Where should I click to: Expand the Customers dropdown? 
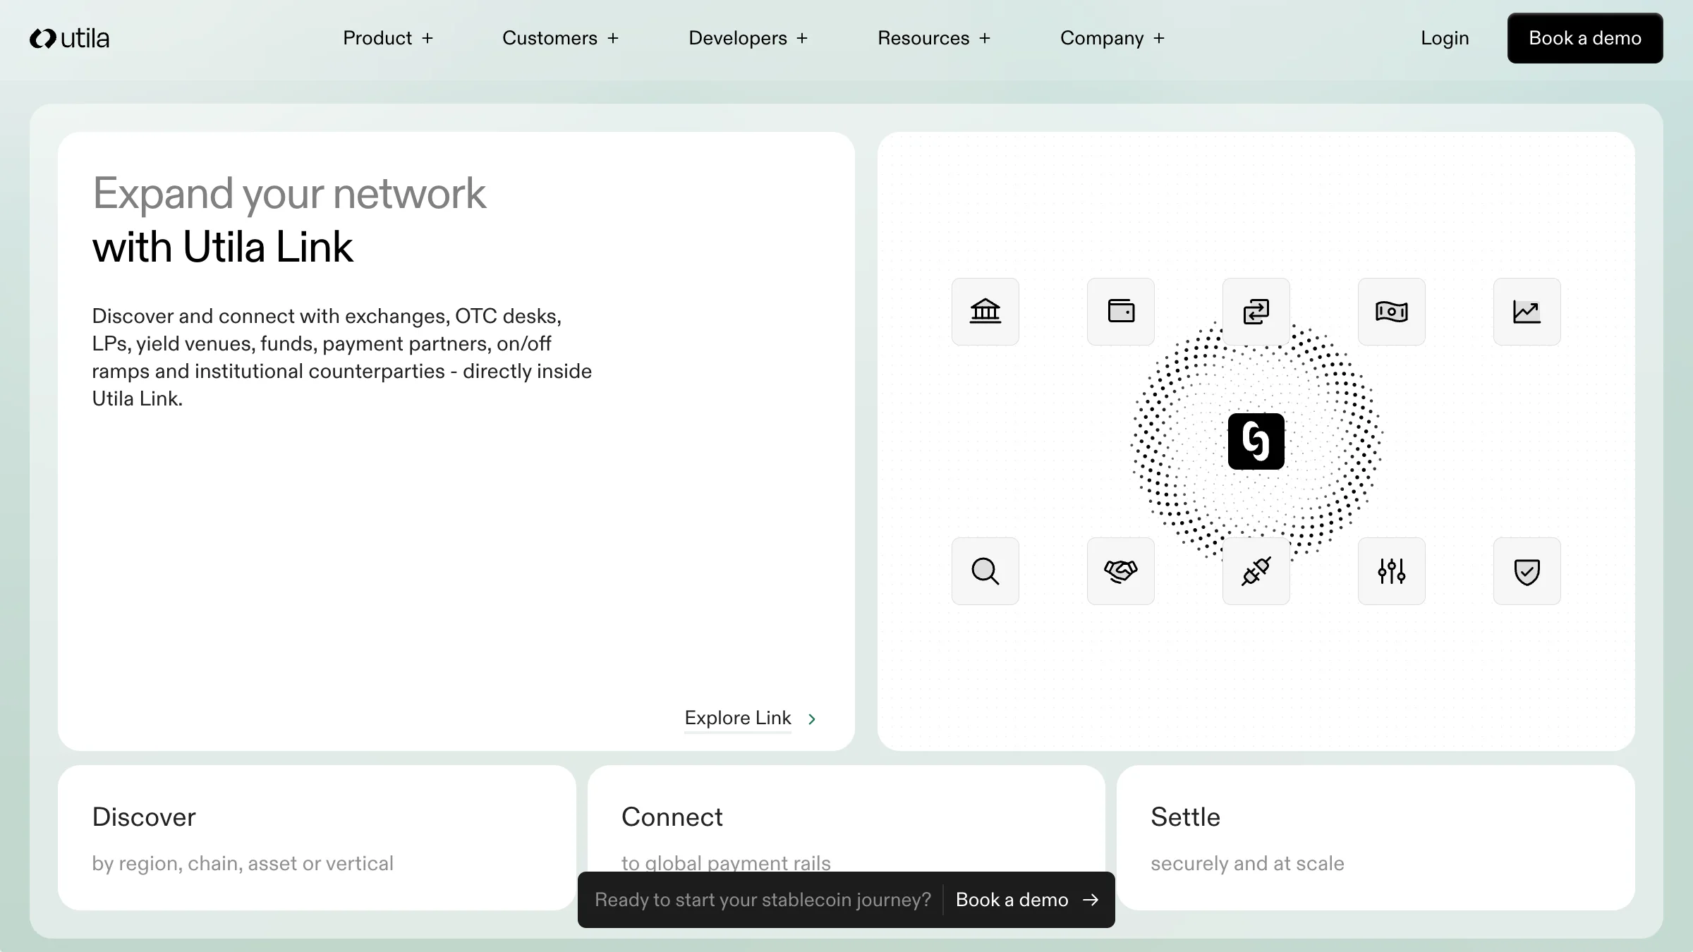560,38
